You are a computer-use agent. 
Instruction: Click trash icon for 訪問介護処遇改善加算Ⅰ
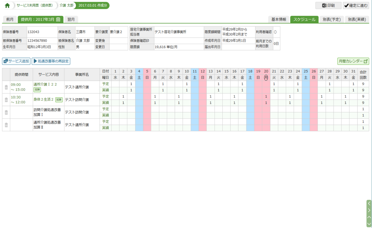point(6,112)
